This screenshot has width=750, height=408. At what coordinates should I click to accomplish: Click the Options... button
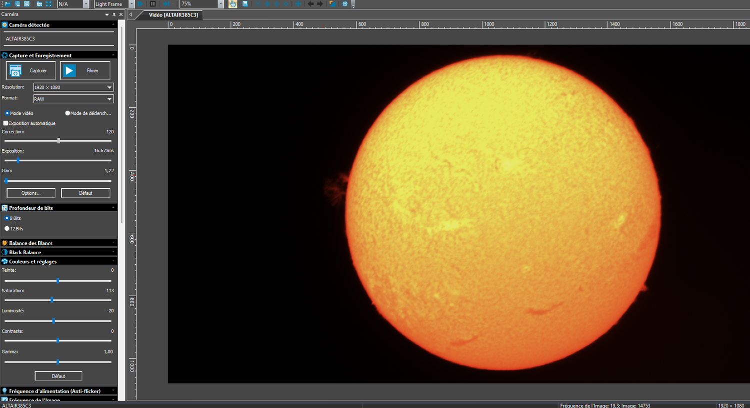tap(31, 193)
